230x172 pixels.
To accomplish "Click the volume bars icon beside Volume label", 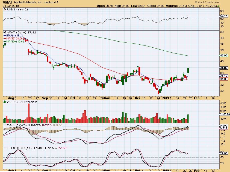I will click(5, 102).
